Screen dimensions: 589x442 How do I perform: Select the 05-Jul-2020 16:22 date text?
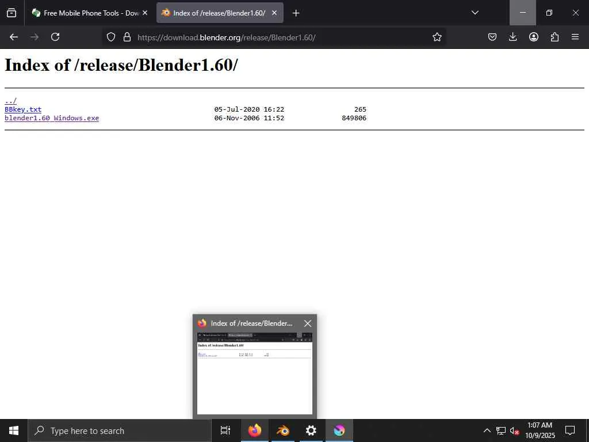pyautogui.click(x=249, y=109)
